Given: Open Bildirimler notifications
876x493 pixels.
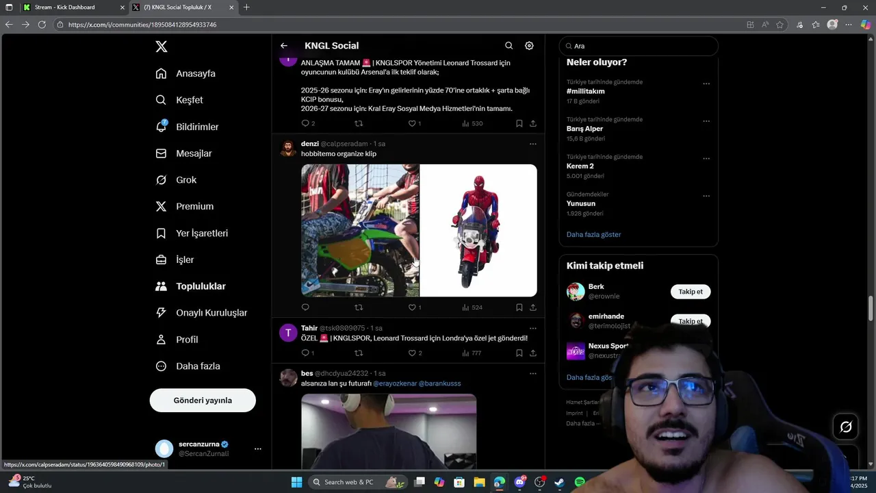Looking at the screenshot, I should pos(188,127).
